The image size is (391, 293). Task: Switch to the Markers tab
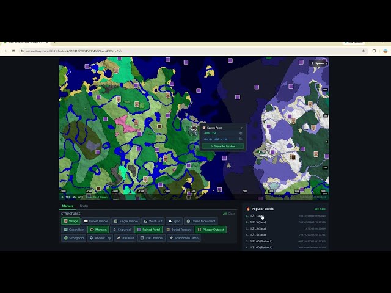pyautogui.click(x=68, y=206)
